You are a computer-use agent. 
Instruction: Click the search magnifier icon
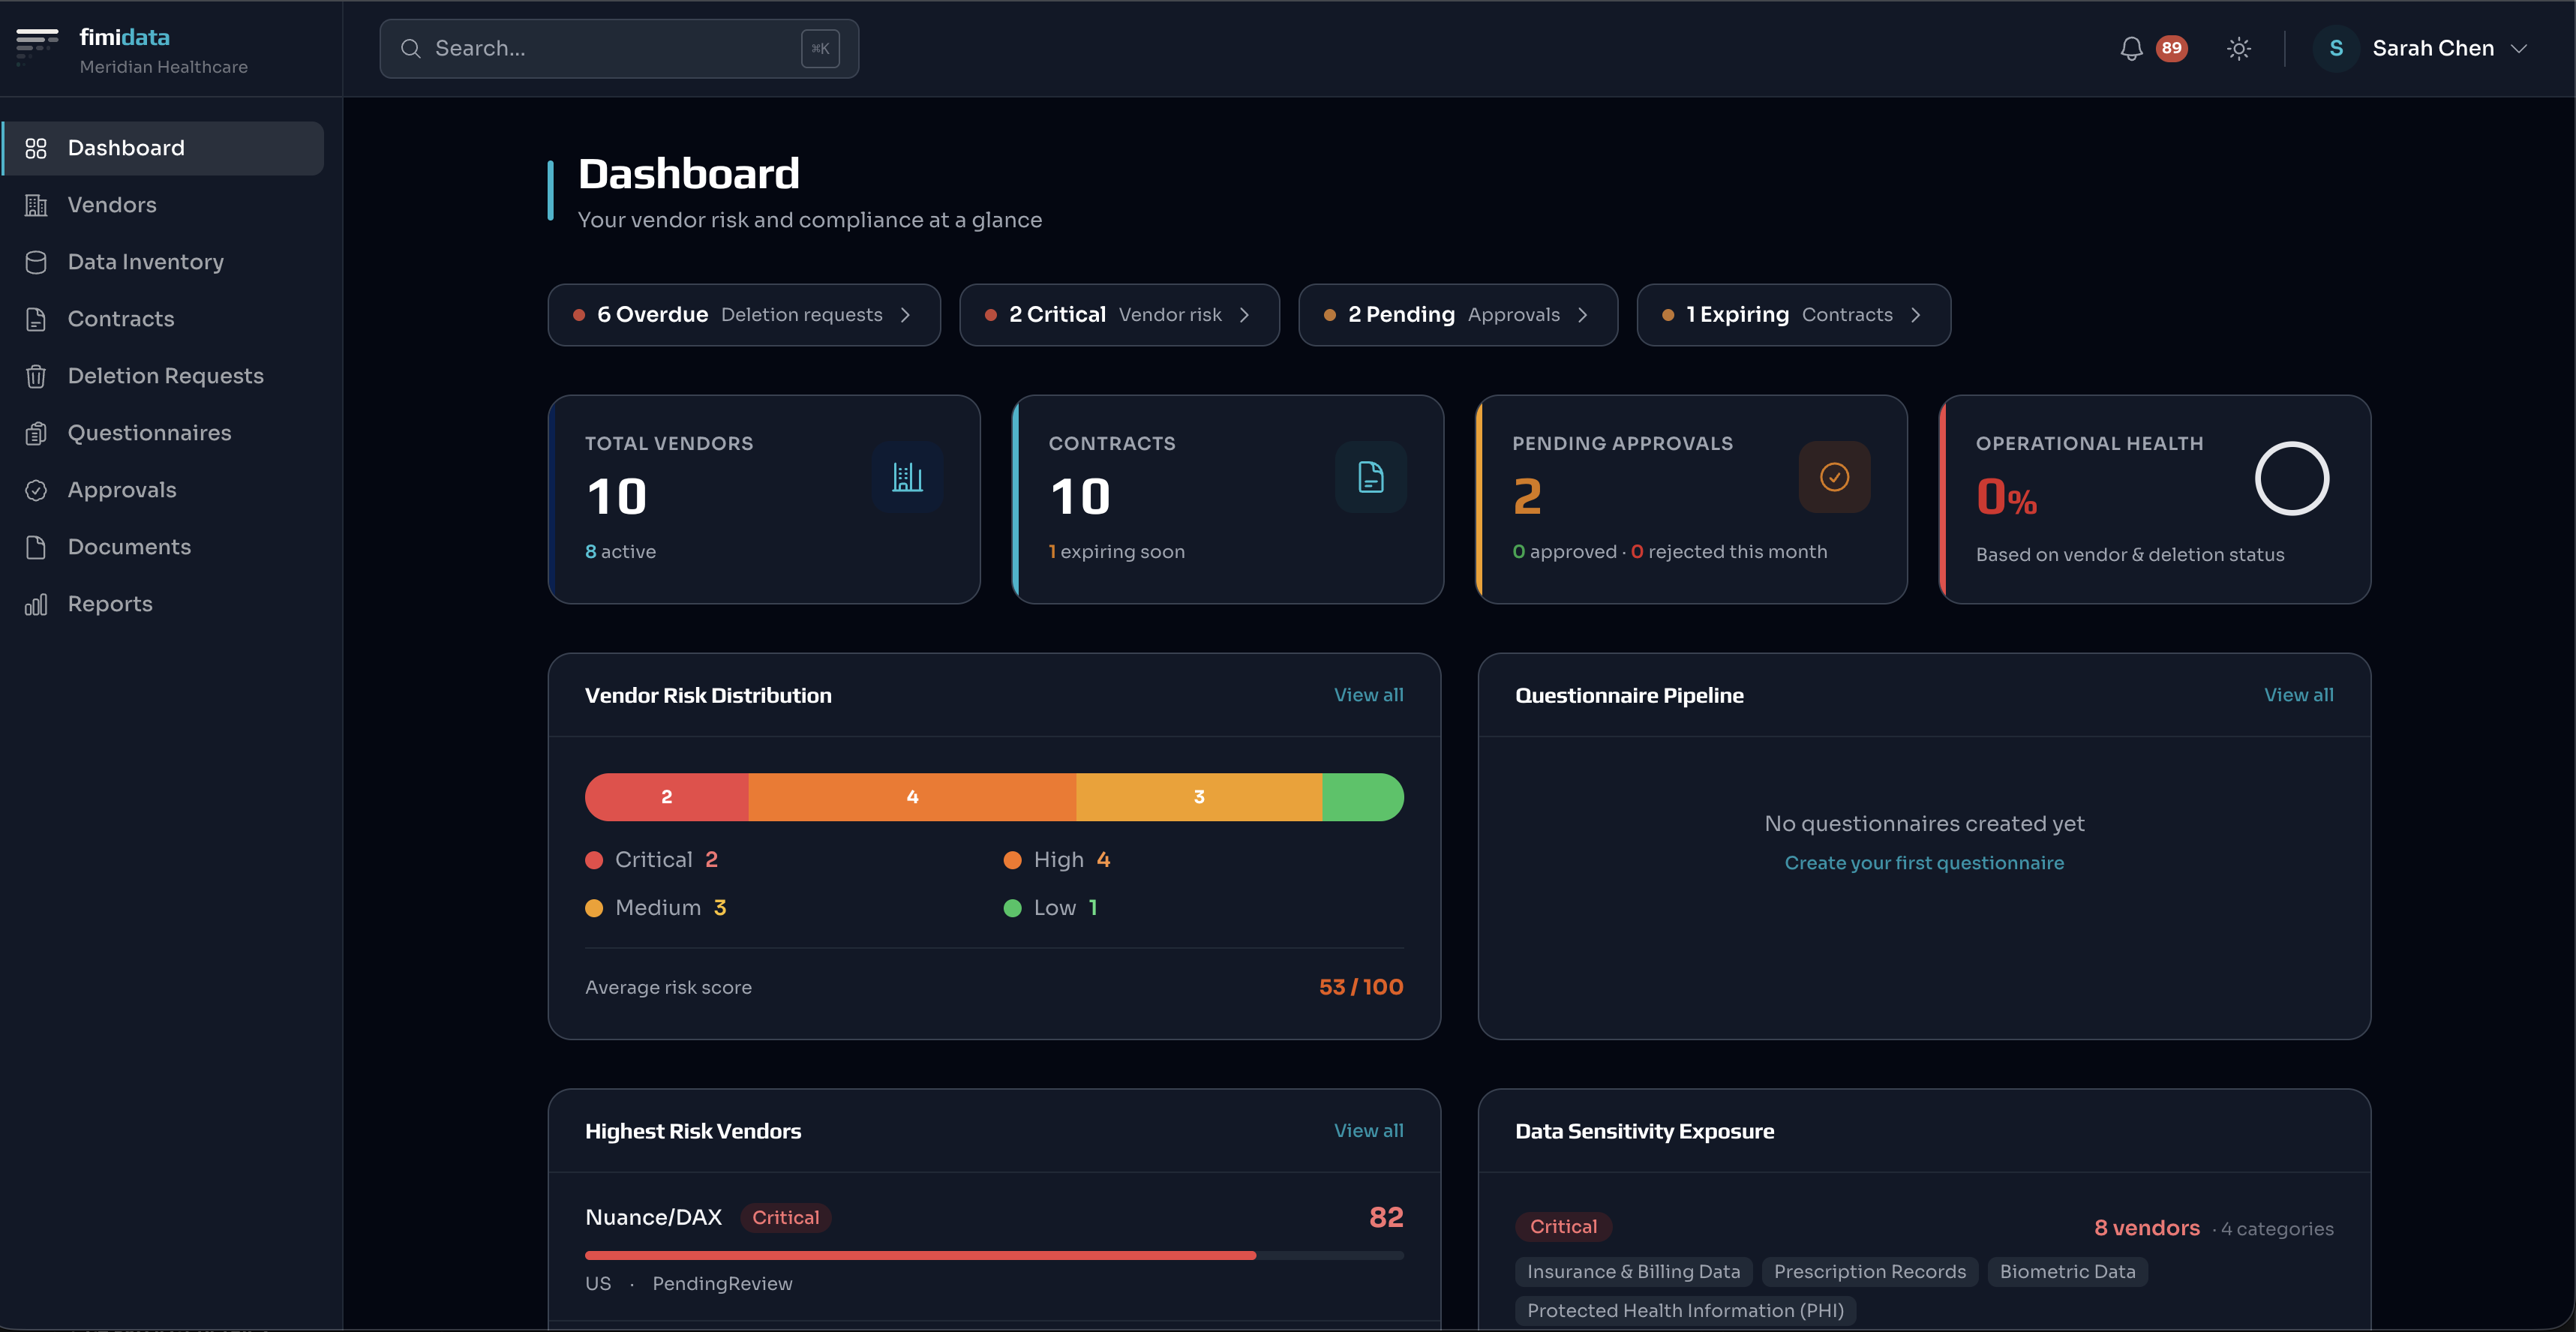pos(410,48)
